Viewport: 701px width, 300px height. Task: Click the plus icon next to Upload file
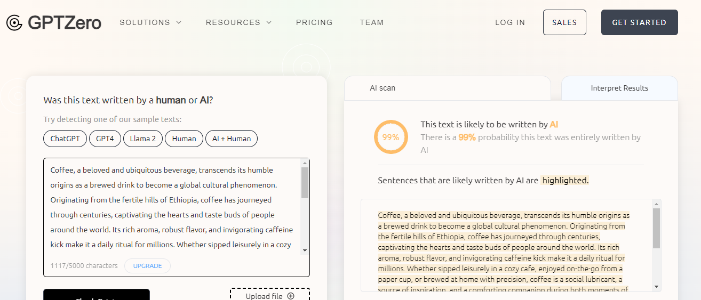click(291, 296)
